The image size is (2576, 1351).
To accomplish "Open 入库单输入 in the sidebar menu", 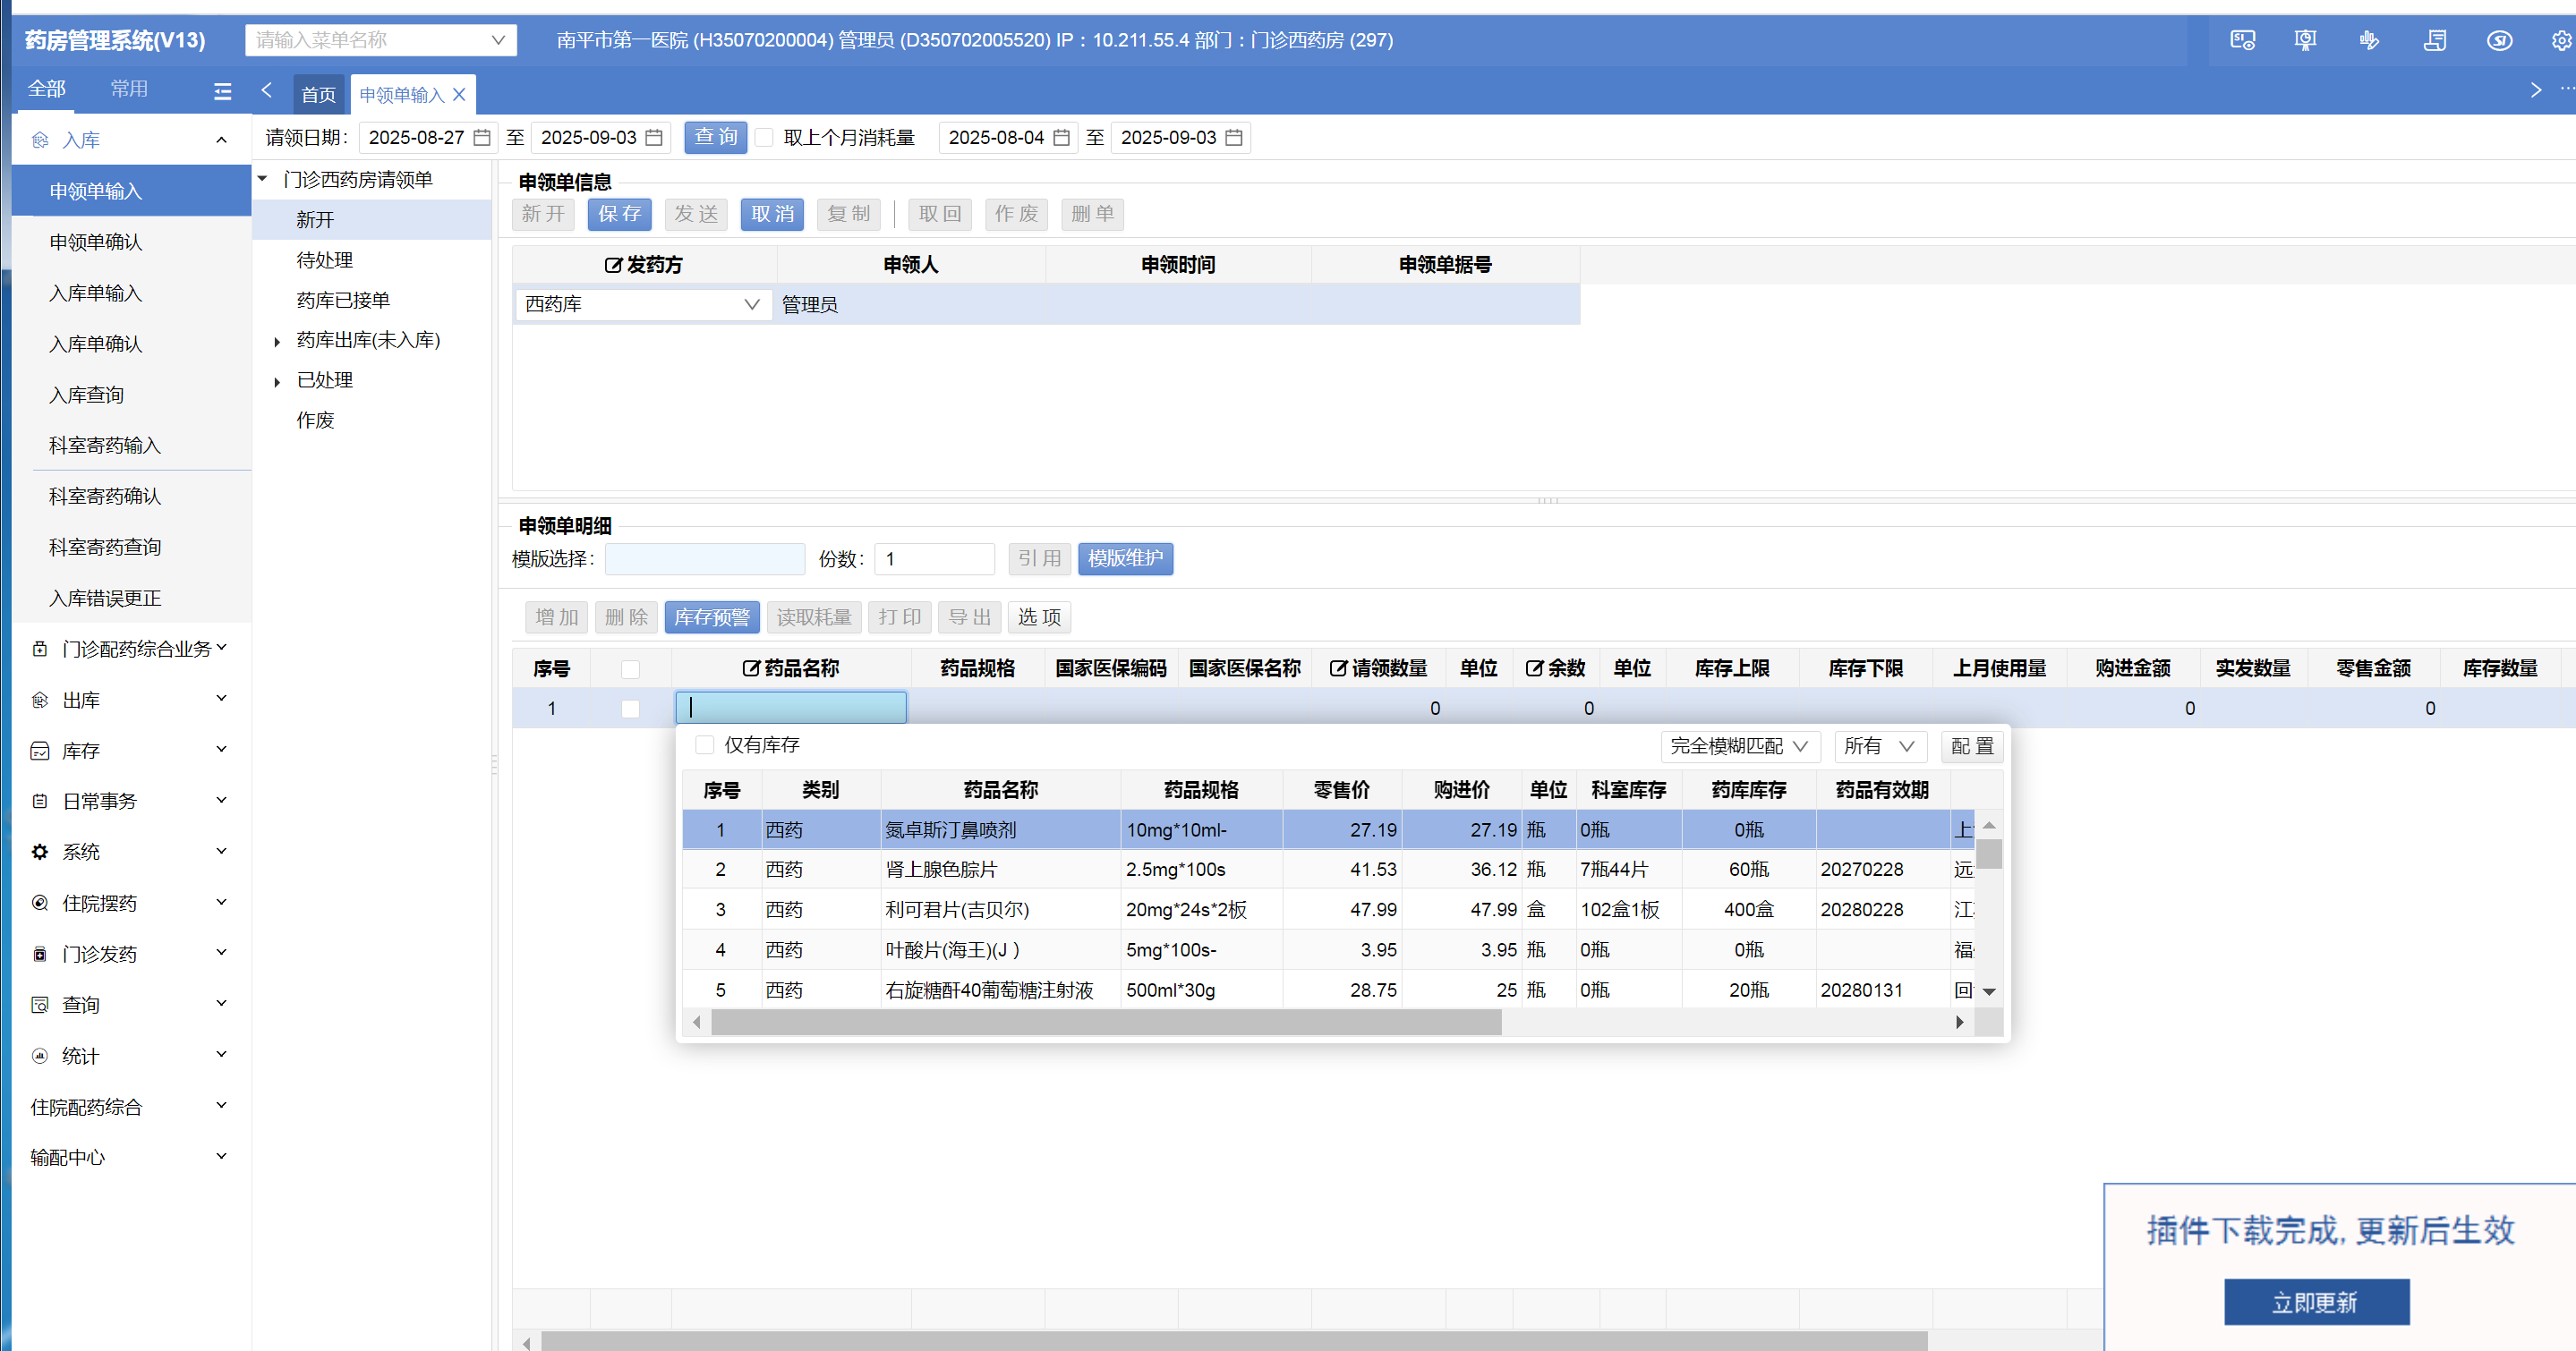I will (x=96, y=293).
